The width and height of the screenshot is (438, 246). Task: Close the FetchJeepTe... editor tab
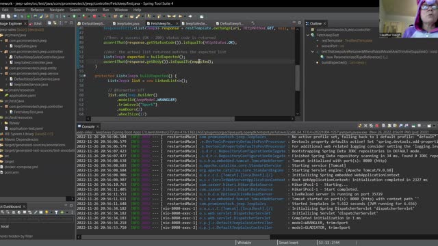(177, 24)
